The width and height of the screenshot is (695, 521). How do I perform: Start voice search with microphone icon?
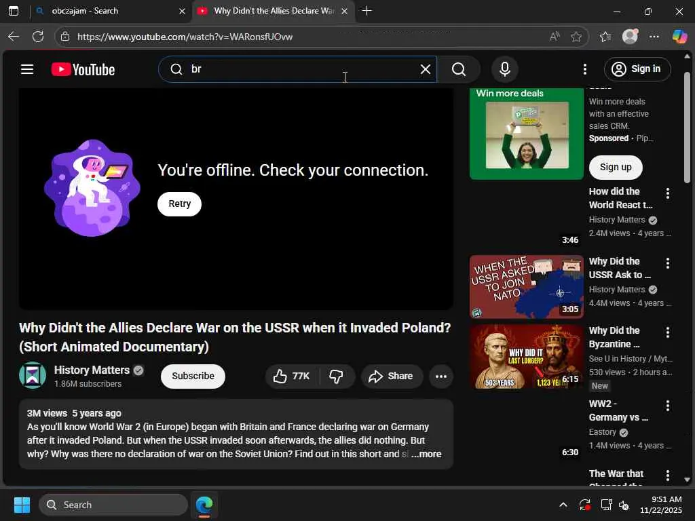tap(504, 69)
